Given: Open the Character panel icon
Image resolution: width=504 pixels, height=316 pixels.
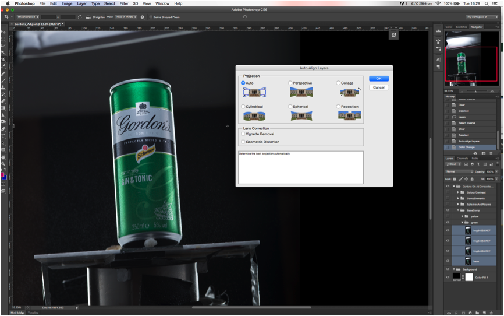Looking at the screenshot, I should pyautogui.click(x=438, y=59).
